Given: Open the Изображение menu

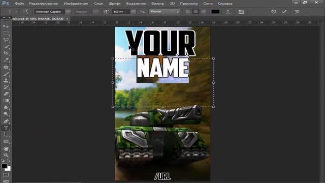Looking at the screenshot, I should pos(76,4).
